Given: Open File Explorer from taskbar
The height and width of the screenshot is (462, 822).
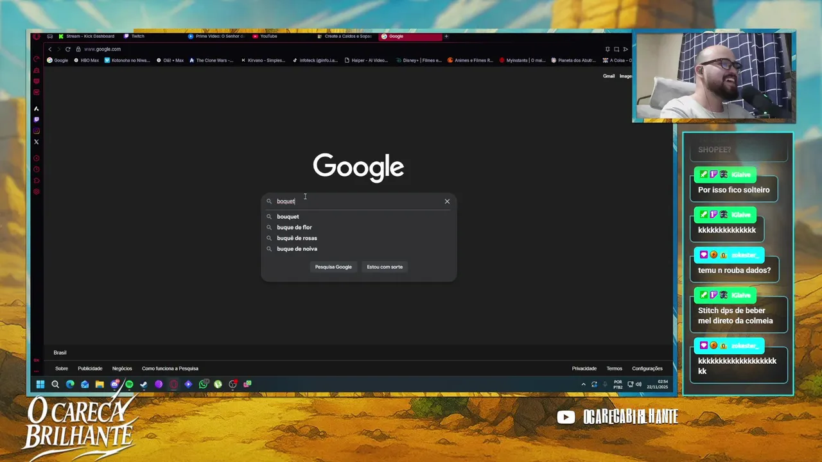Looking at the screenshot, I should point(100,384).
